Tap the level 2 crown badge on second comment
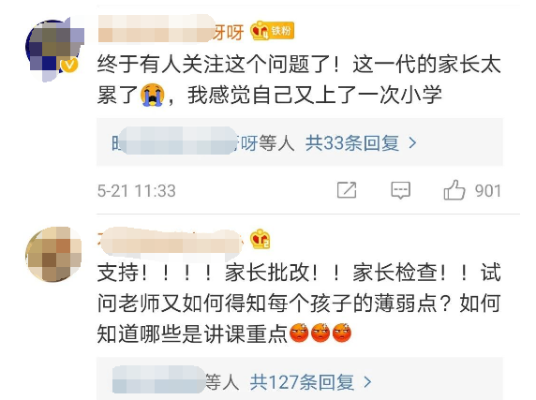Screen dimensions: 536x400 pos(261,239)
